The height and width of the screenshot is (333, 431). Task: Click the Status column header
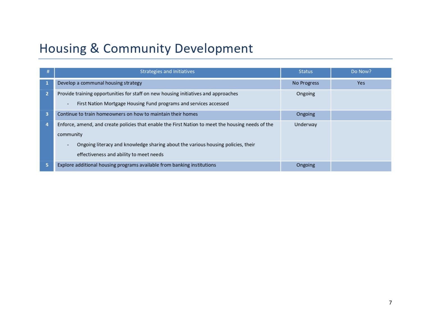click(305, 72)
